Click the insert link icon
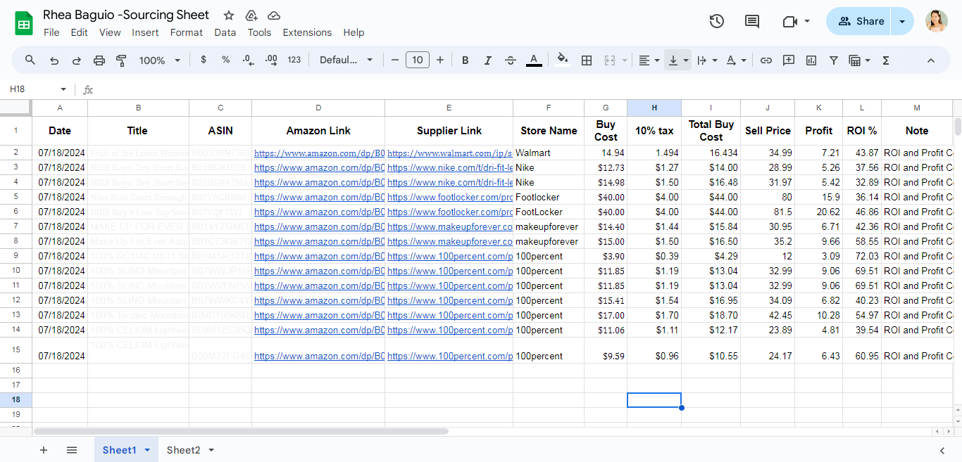The image size is (962, 462). tap(766, 60)
